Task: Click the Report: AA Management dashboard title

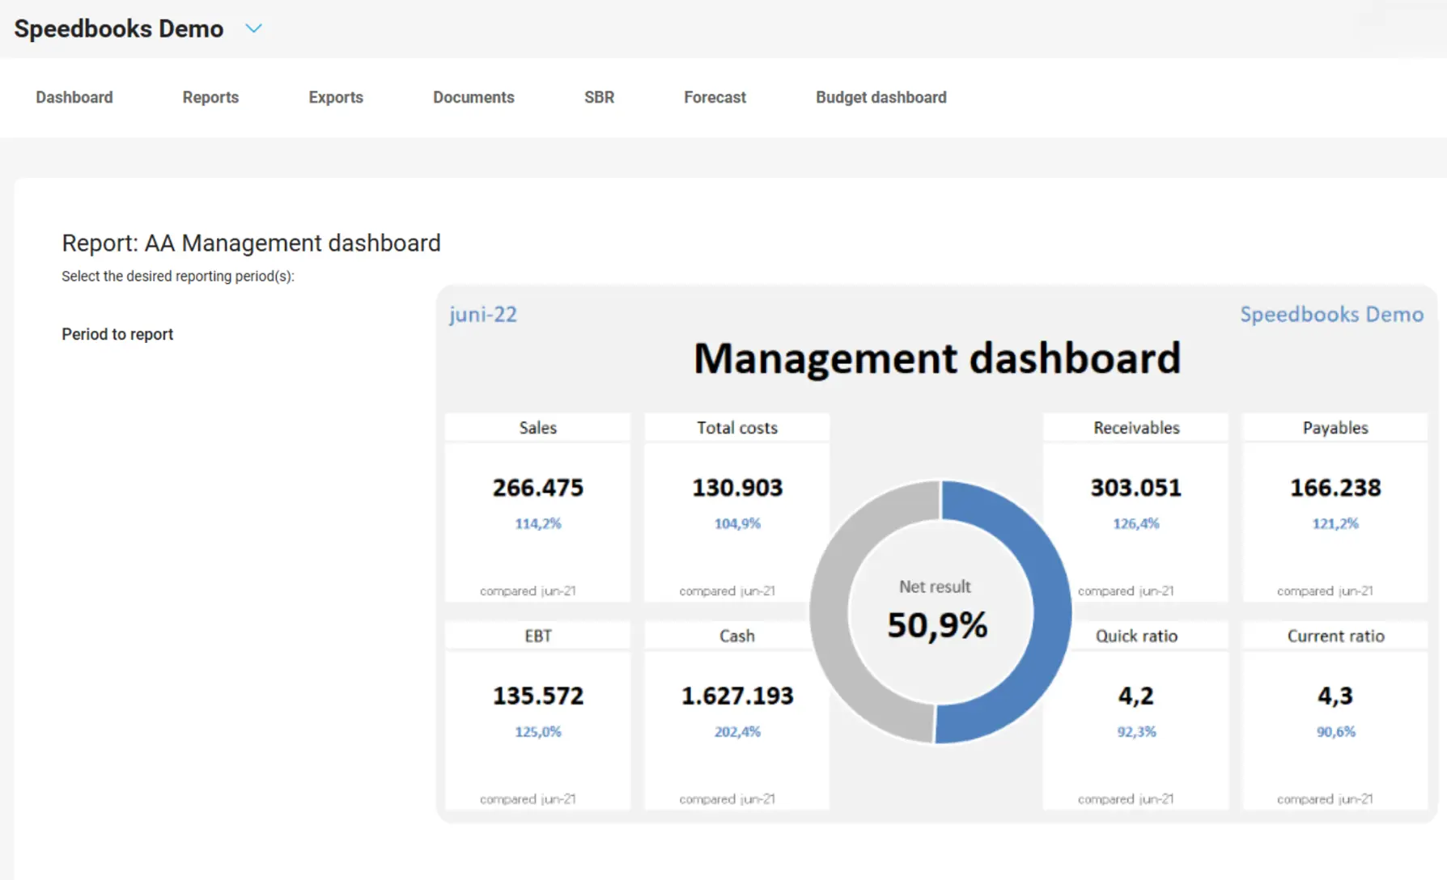Action: 252,243
